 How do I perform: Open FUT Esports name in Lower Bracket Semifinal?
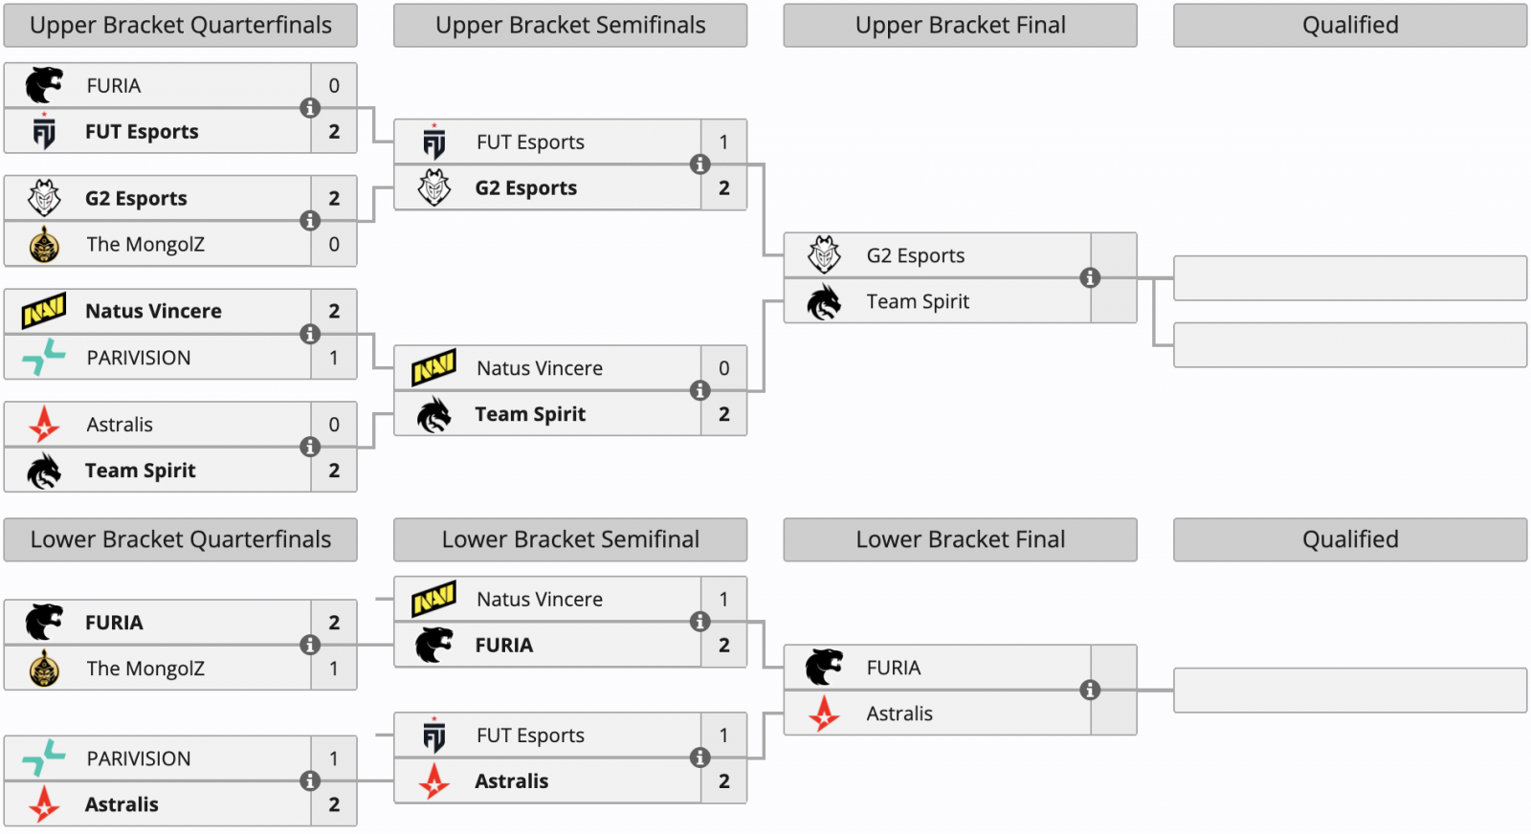530,735
